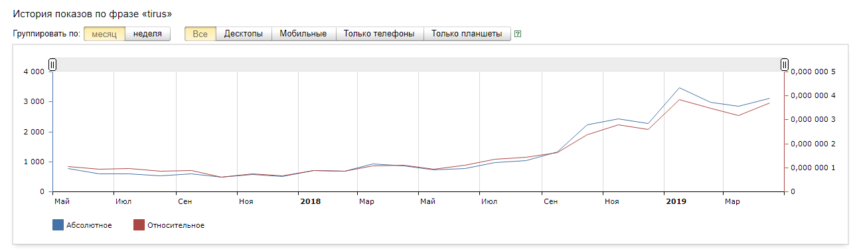
Task: Toggle the Абсолютное series label
Action: click(x=89, y=226)
